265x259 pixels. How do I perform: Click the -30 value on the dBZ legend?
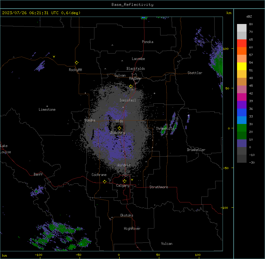(252, 162)
